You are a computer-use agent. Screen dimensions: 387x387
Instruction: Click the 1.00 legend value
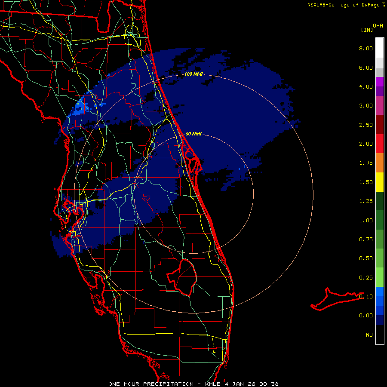click(366, 221)
